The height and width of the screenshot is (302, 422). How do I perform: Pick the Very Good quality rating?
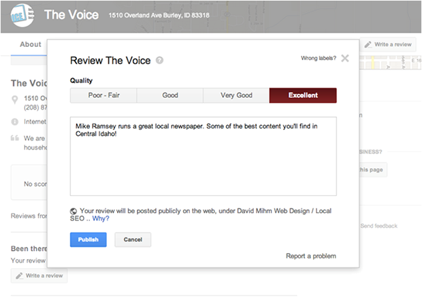tap(236, 95)
